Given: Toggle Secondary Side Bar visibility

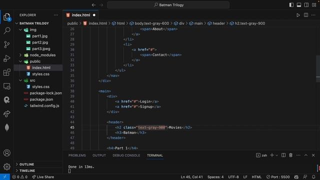Looking at the screenshot, I should 306,5.
